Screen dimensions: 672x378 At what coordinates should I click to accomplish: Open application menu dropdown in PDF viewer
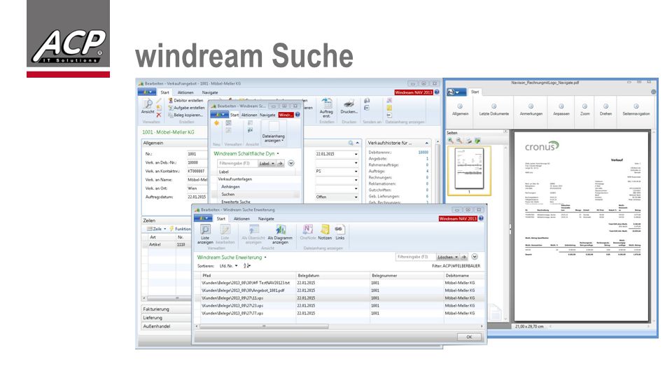tap(456, 92)
